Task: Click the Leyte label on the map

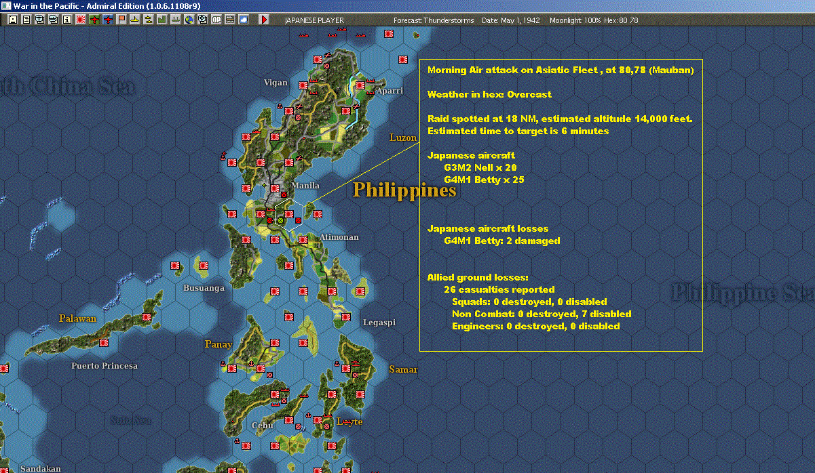Action: 350,421
